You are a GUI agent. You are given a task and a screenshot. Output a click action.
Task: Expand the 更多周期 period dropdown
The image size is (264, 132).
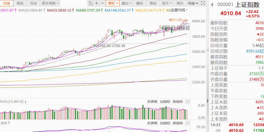coord(50,3)
